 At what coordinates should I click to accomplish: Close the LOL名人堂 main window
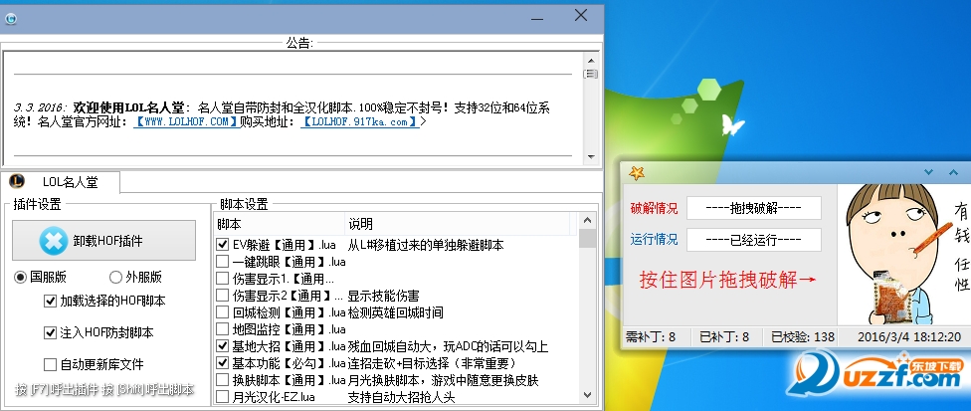coord(580,16)
